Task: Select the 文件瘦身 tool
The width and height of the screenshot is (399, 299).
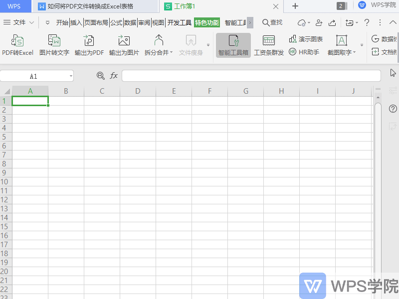Action: (x=191, y=45)
